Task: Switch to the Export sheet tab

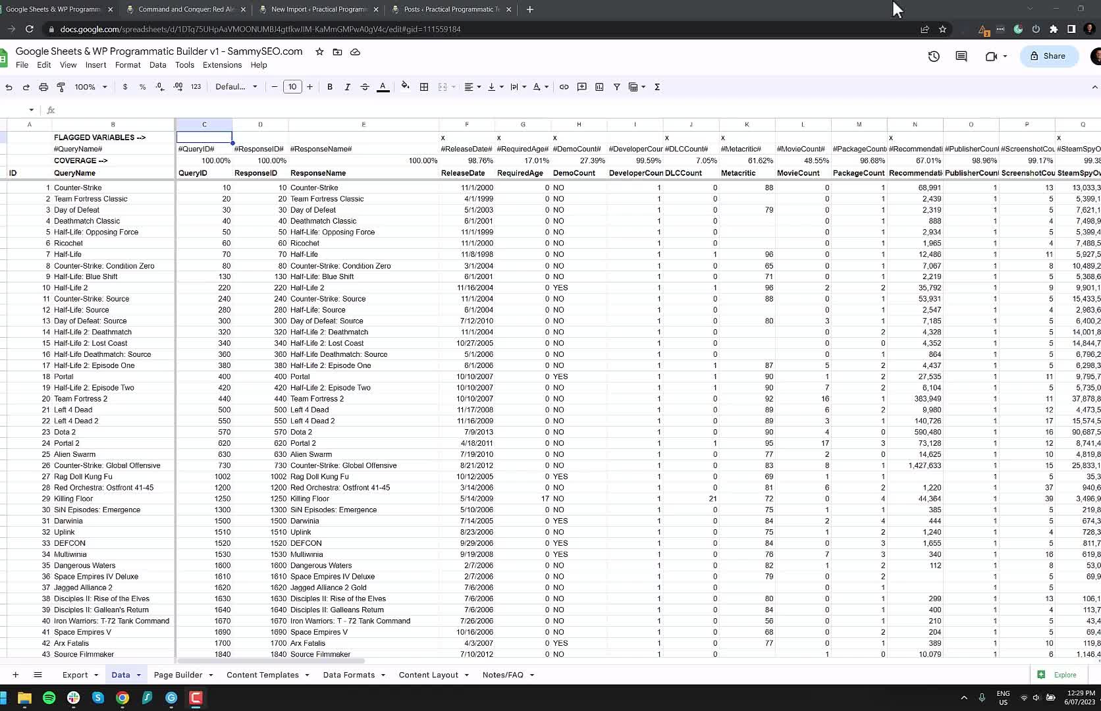Action: point(75,675)
